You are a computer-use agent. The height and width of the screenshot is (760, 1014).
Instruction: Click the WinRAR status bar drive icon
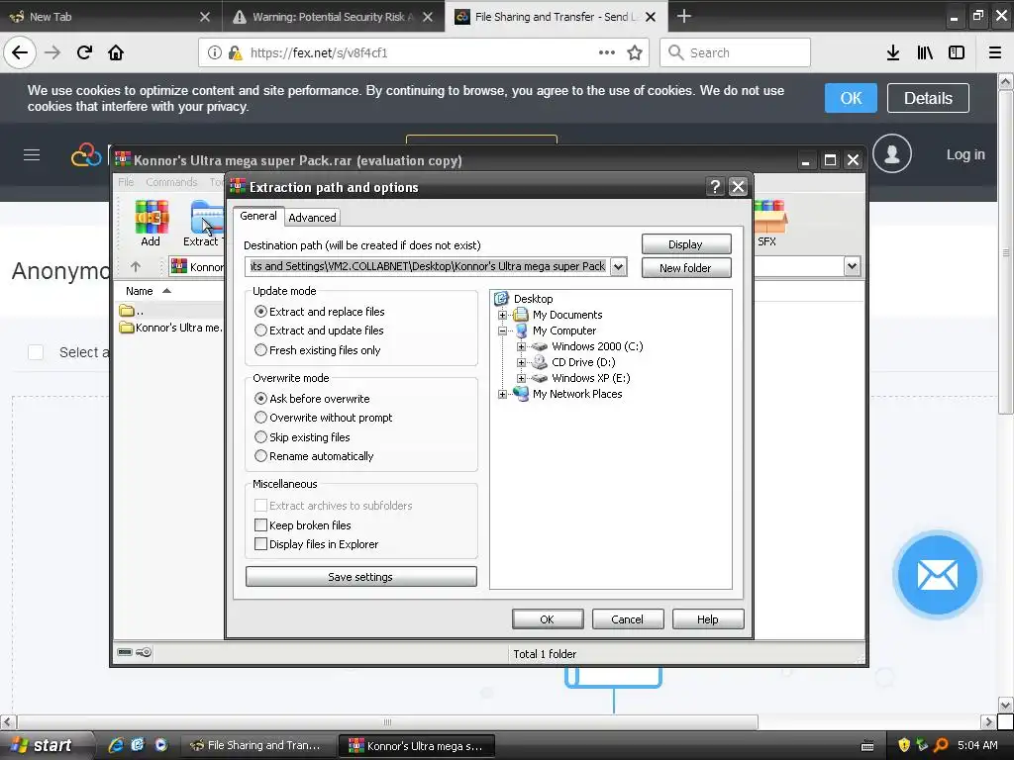(126, 652)
